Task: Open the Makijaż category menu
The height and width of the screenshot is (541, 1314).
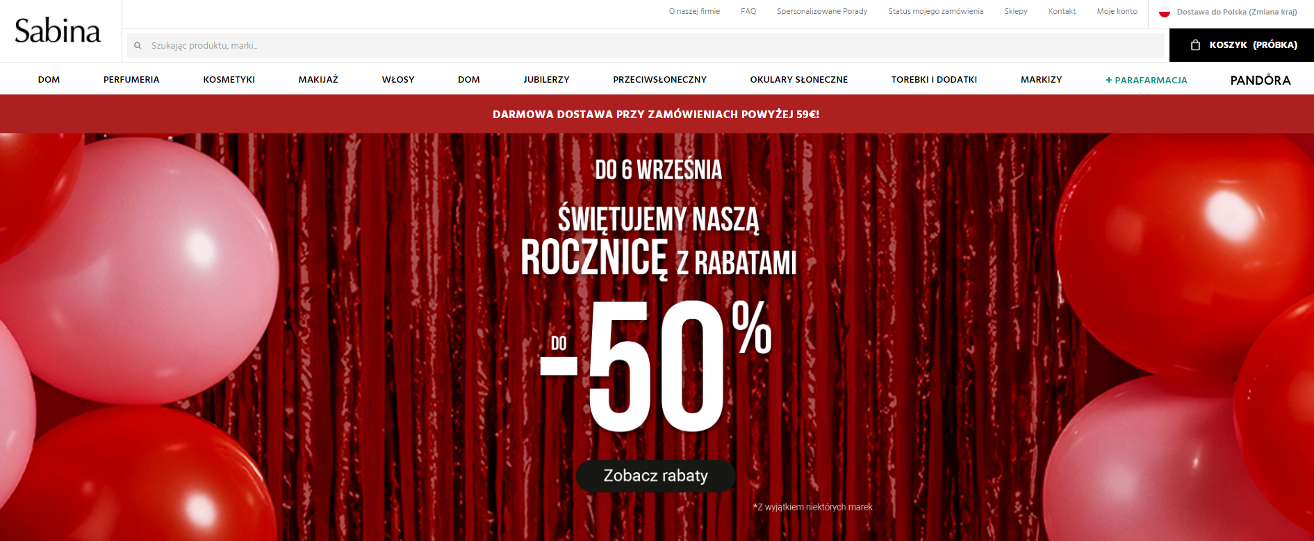Action: (318, 80)
